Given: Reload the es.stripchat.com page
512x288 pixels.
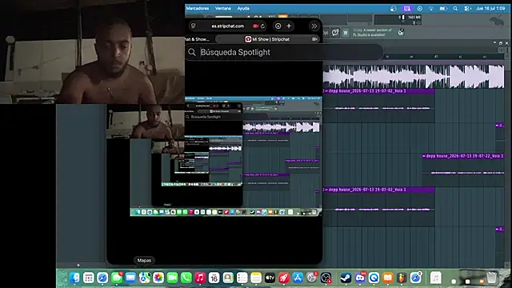Looking at the screenshot, I should pyautogui.click(x=262, y=26).
